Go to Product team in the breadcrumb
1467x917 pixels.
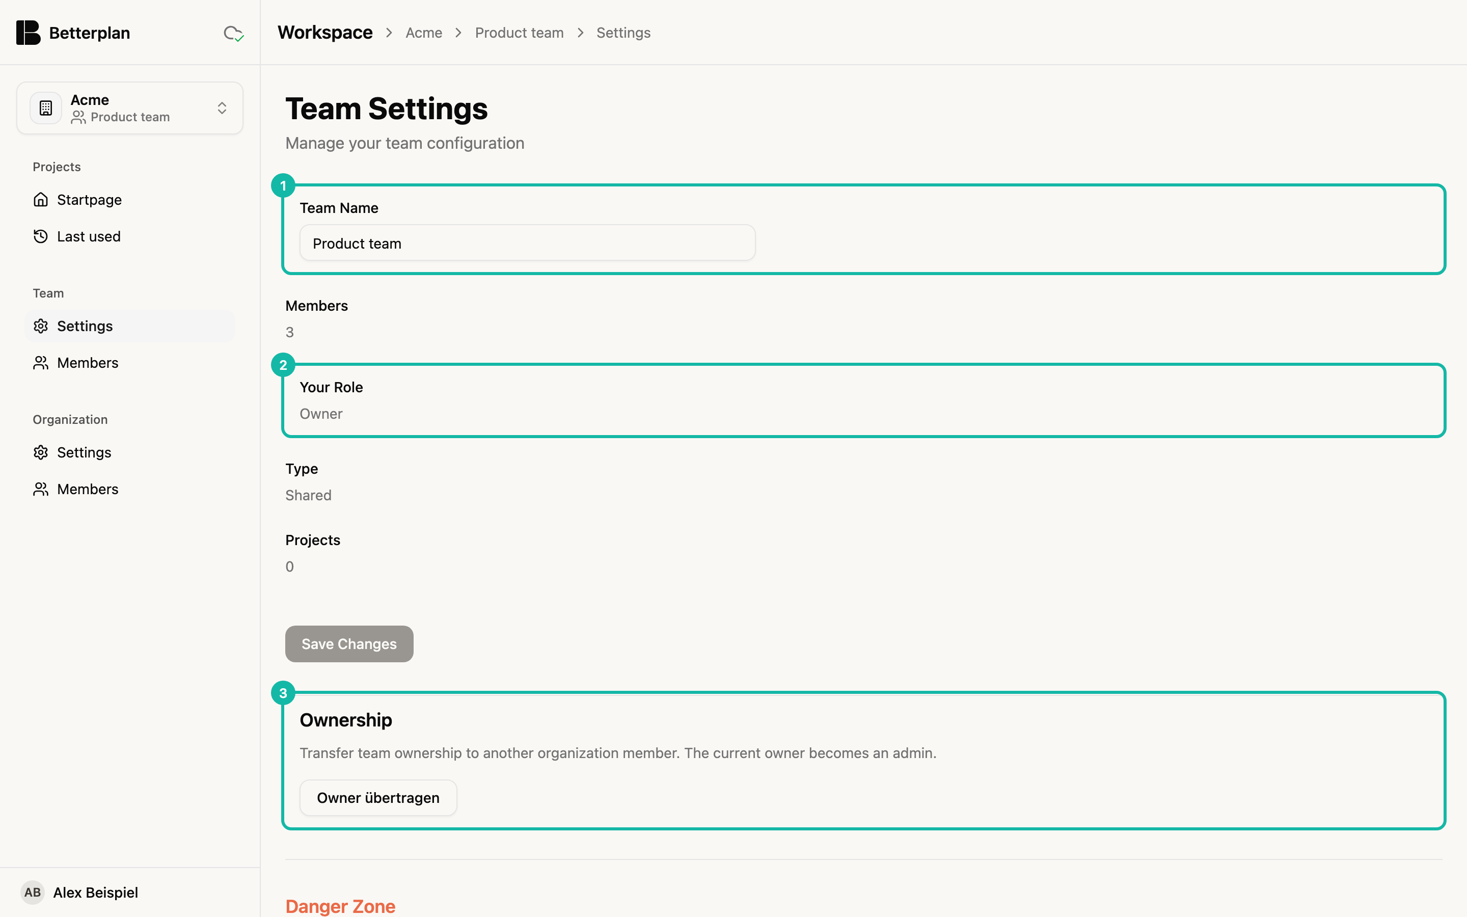coord(520,33)
